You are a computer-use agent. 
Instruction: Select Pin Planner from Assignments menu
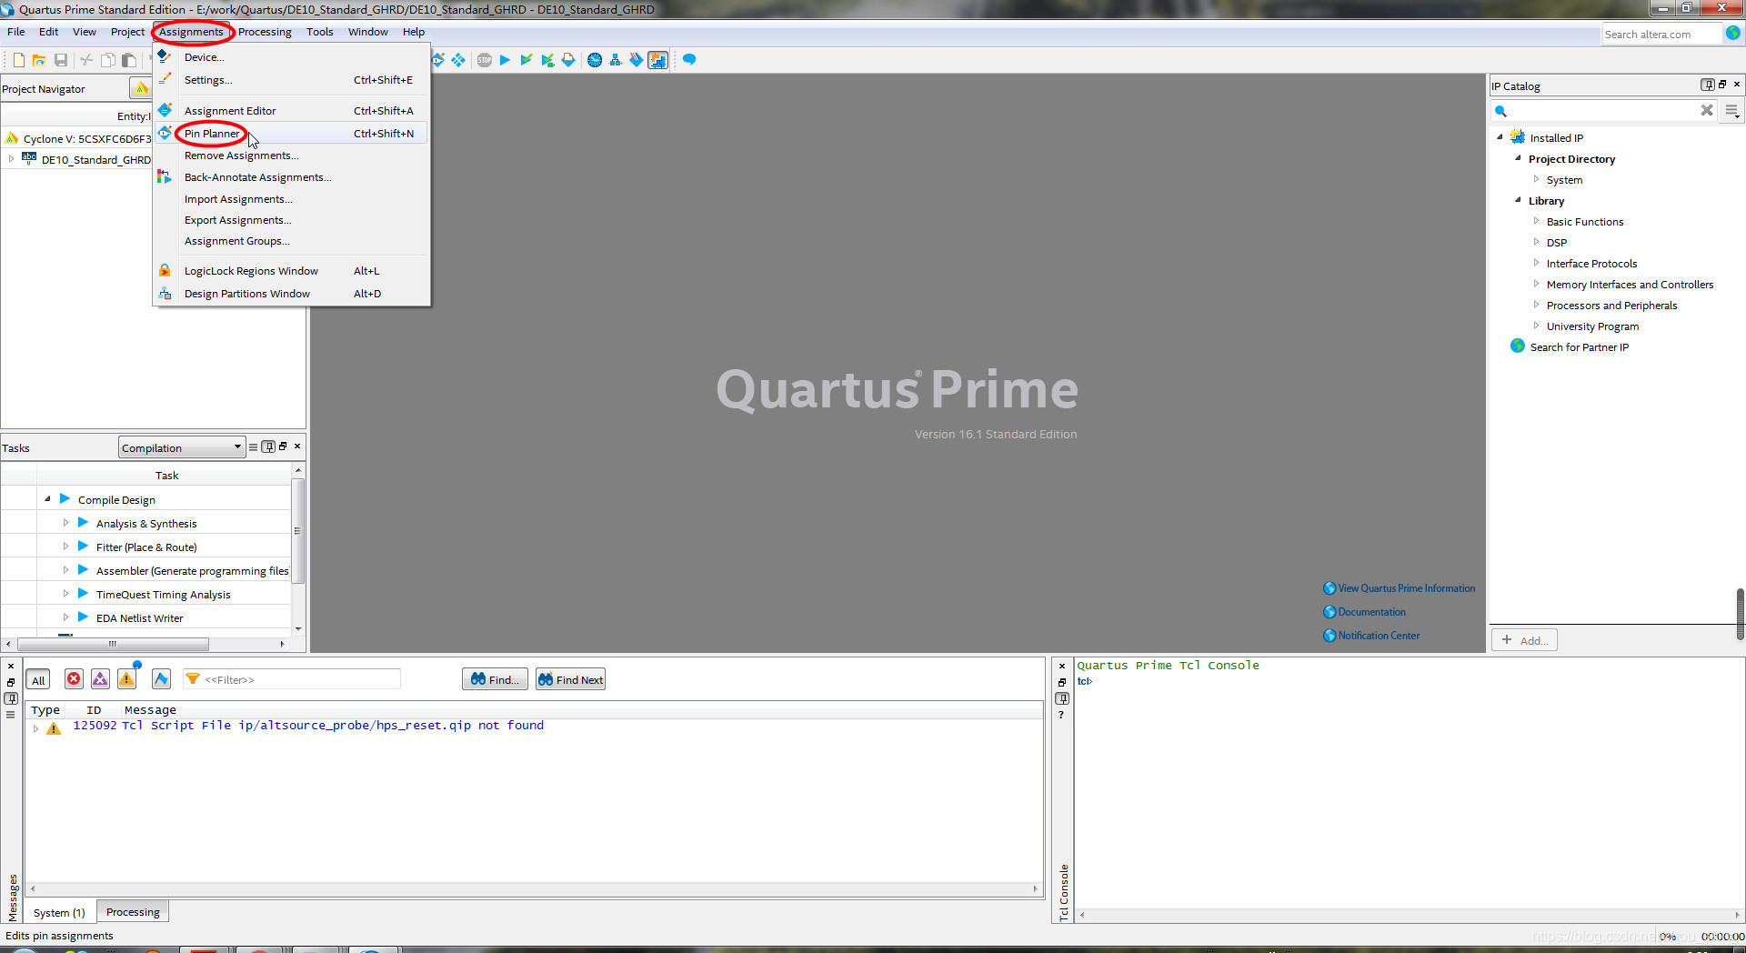tap(292, 134)
